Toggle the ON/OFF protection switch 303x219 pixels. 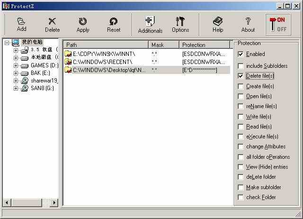coord(278,24)
